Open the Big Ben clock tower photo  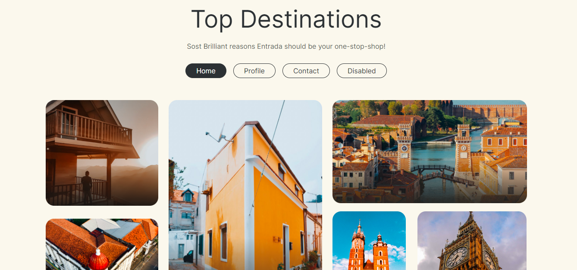(472, 241)
